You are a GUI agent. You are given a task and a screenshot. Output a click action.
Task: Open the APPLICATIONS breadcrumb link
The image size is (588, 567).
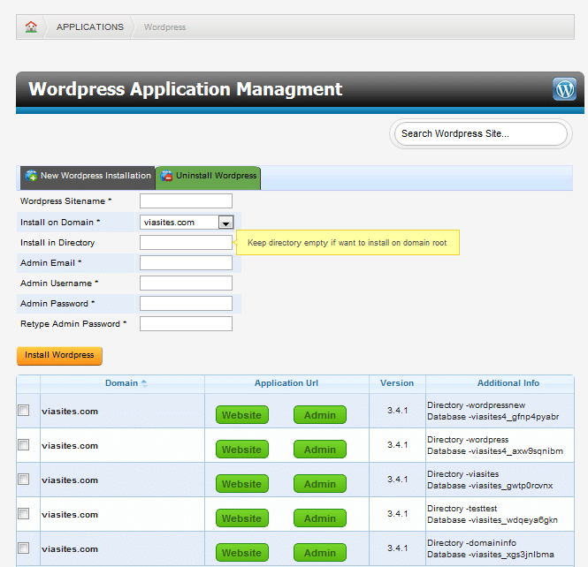[89, 26]
